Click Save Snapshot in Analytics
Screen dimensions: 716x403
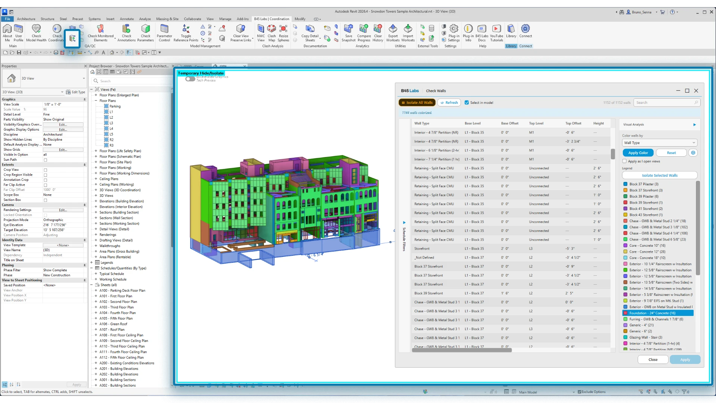click(x=348, y=33)
